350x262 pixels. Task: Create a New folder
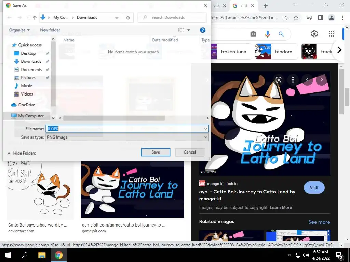[x=50, y=30]
